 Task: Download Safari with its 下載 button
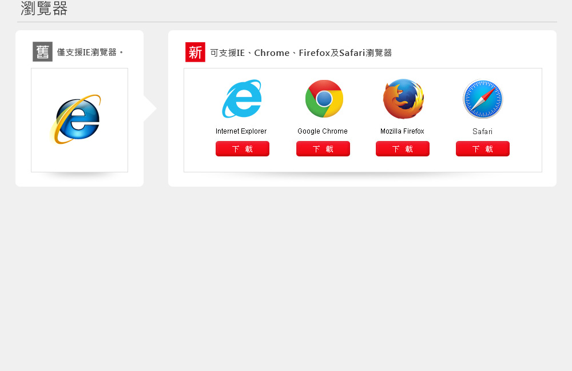click(483, 149)
